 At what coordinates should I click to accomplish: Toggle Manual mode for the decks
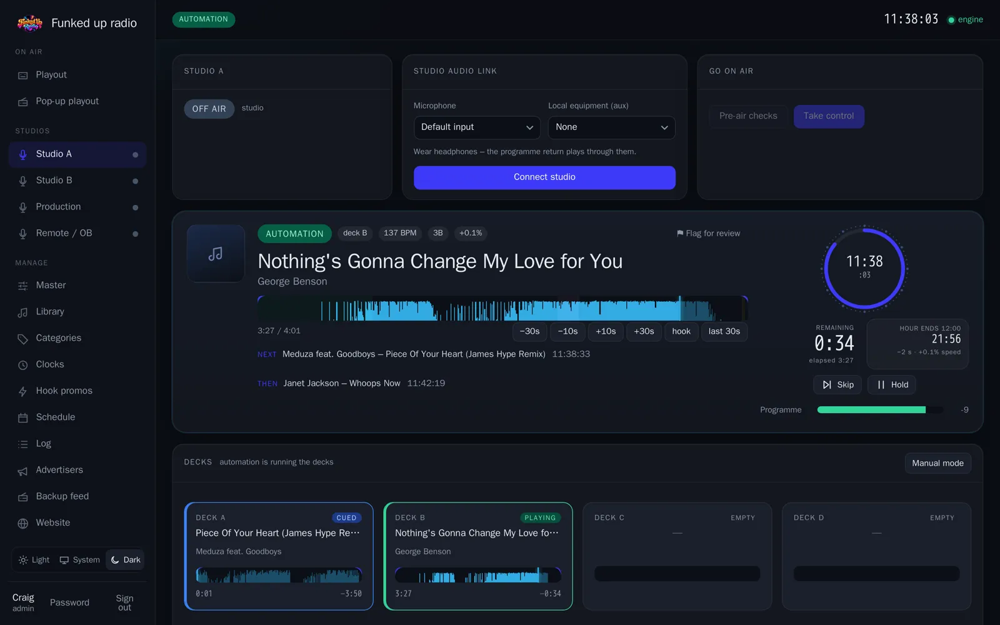[x=937, y=463]
